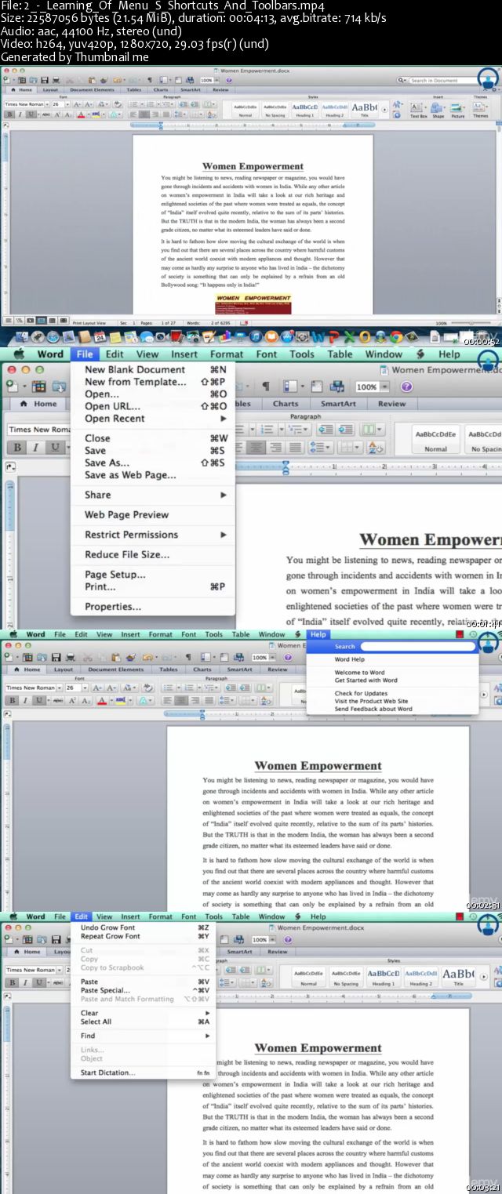The height and width of the screenshot is (1194, 502).
Task: Click Apple logo in File menu frame
Action: [x=17, y=354]
